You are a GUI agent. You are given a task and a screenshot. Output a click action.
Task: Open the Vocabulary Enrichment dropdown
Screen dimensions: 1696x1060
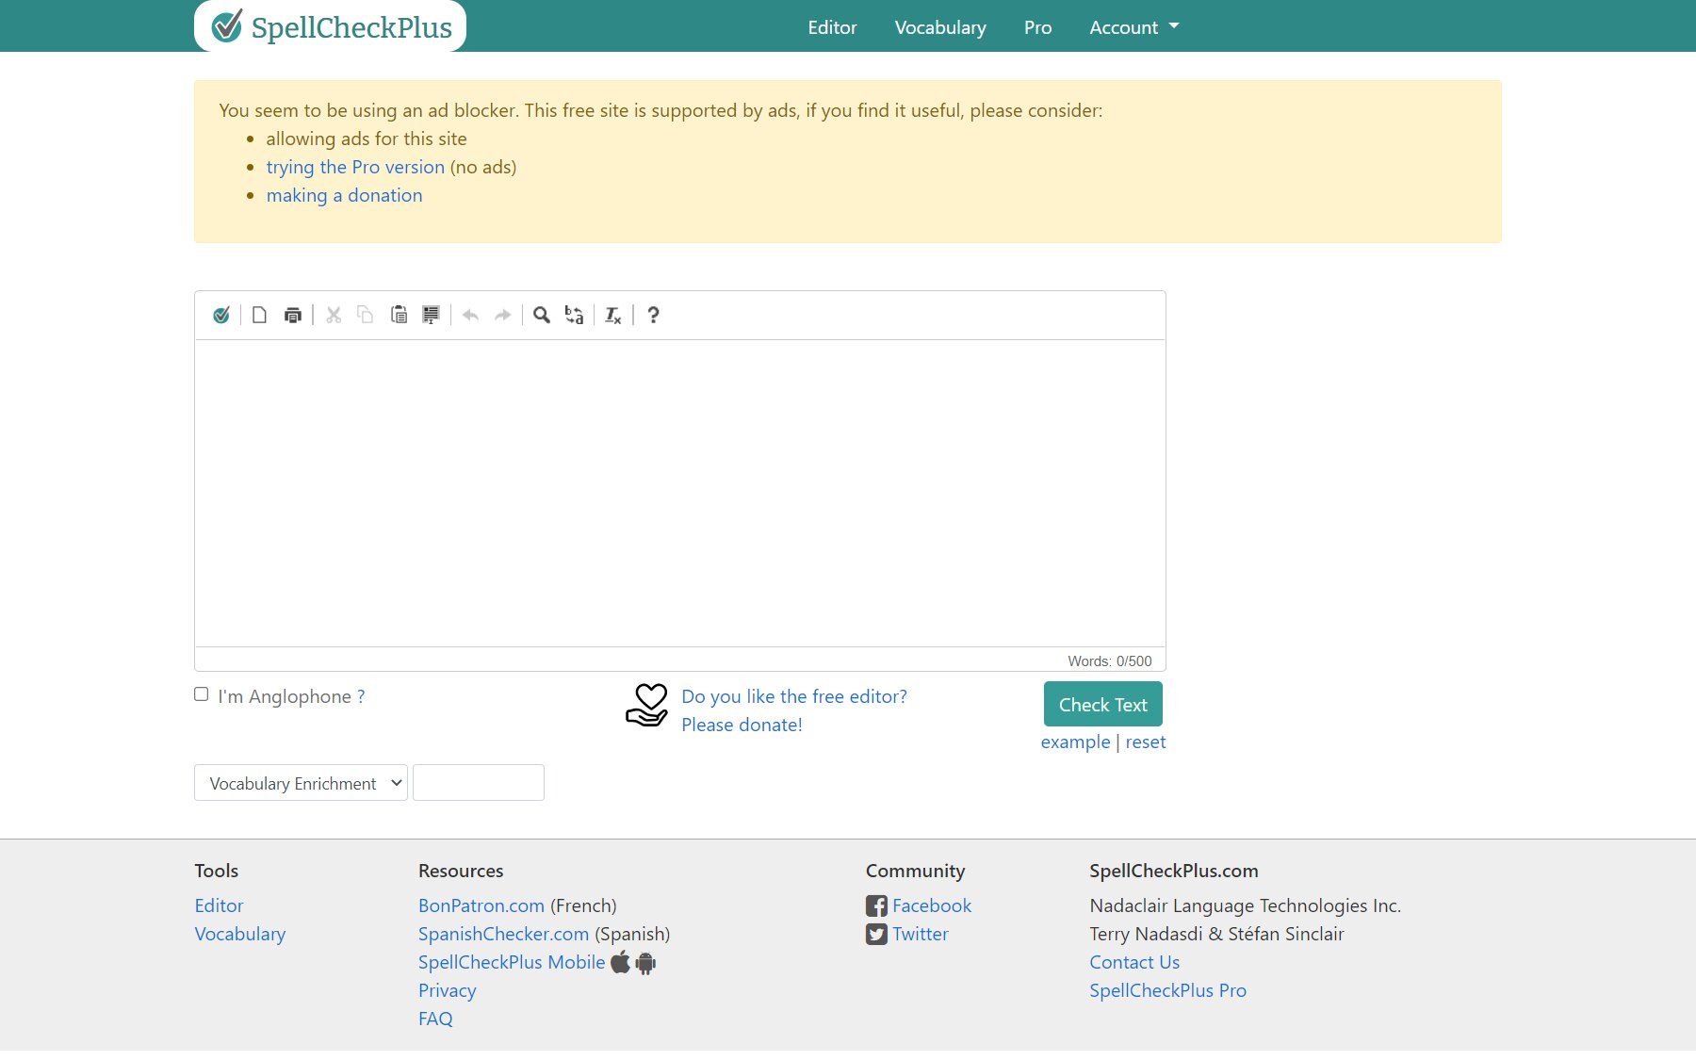click(x=301, y=783)
